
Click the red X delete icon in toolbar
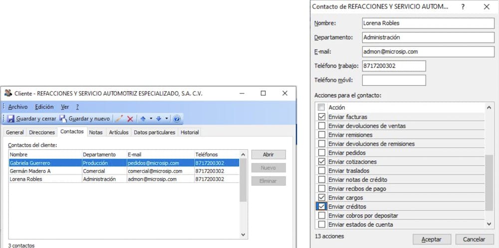tap(130, 119)
